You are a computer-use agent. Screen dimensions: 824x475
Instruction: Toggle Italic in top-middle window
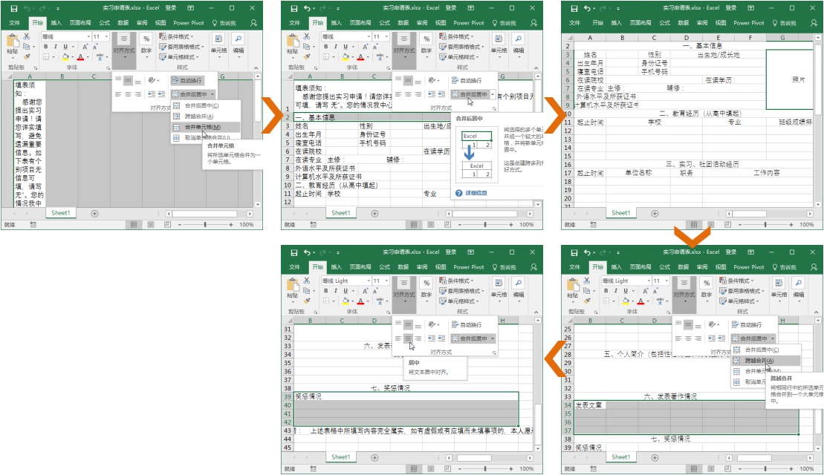(335, 47)
